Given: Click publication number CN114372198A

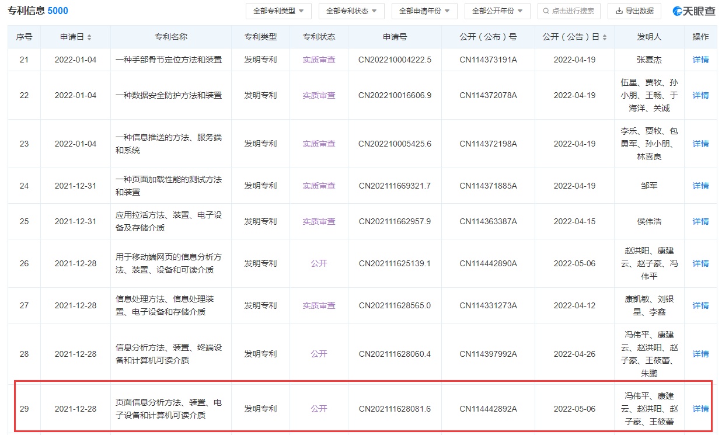Looking at the screenshot, I should click(488, 144).
